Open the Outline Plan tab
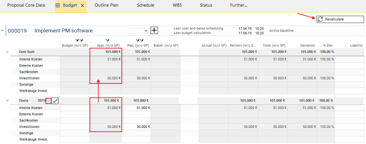The width and height of the screenshot is (366, 144). pyautogui.click(x=106, y=5)
